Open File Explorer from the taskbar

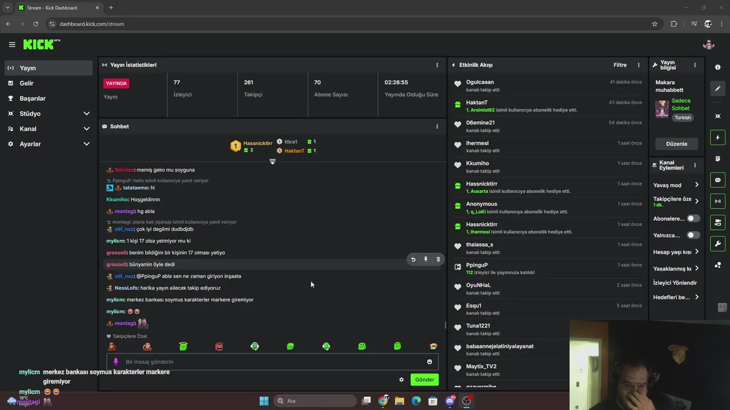400,401
